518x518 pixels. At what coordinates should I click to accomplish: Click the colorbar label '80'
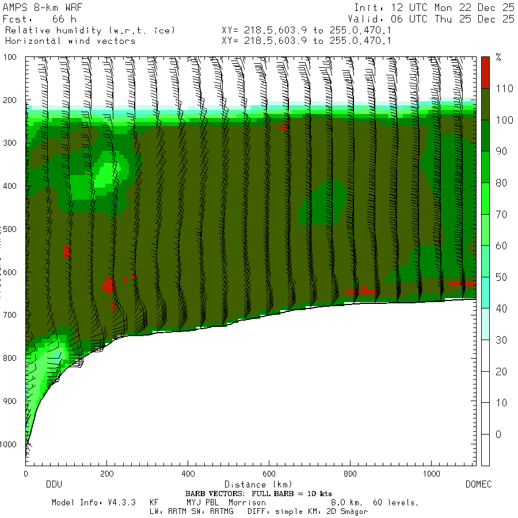pyautogui.click(x=501, y=182)
